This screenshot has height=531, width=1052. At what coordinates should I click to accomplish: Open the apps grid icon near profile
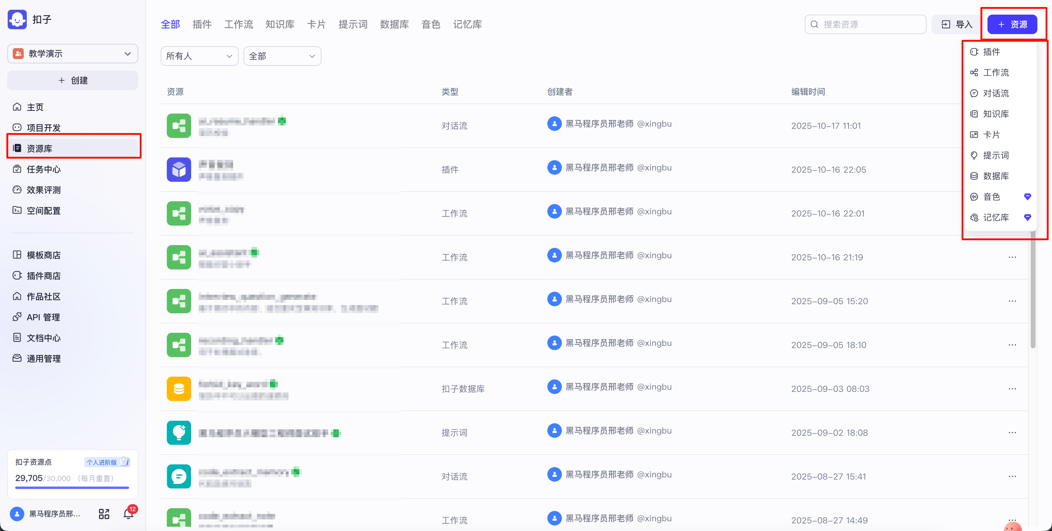point(104,513)
